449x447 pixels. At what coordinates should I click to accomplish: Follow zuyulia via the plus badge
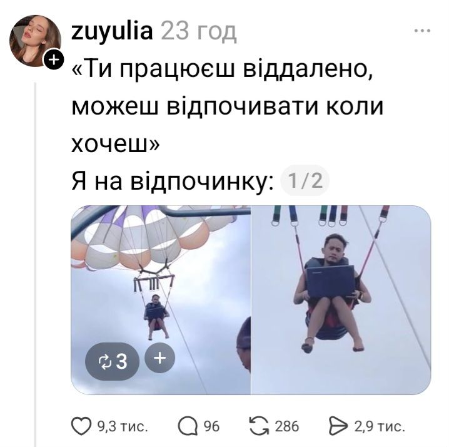pyautogui.click(x=53, y=60)
